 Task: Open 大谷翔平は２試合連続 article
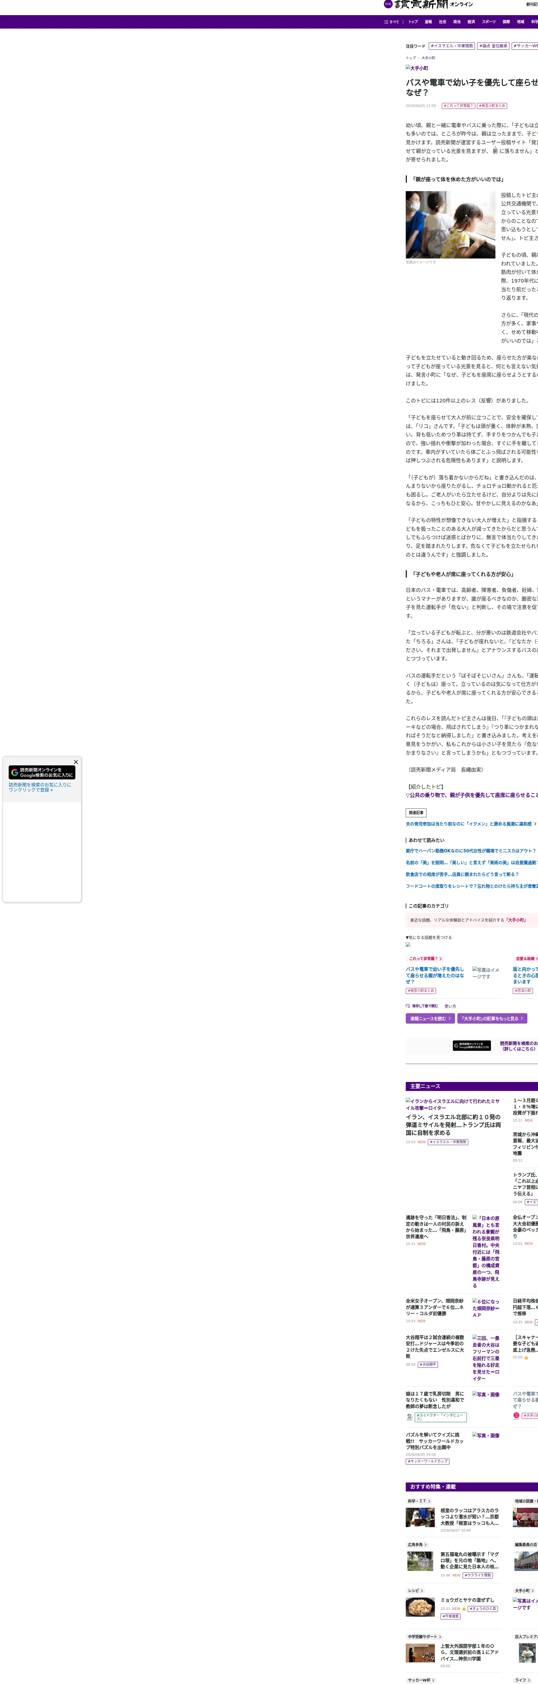435,1347
